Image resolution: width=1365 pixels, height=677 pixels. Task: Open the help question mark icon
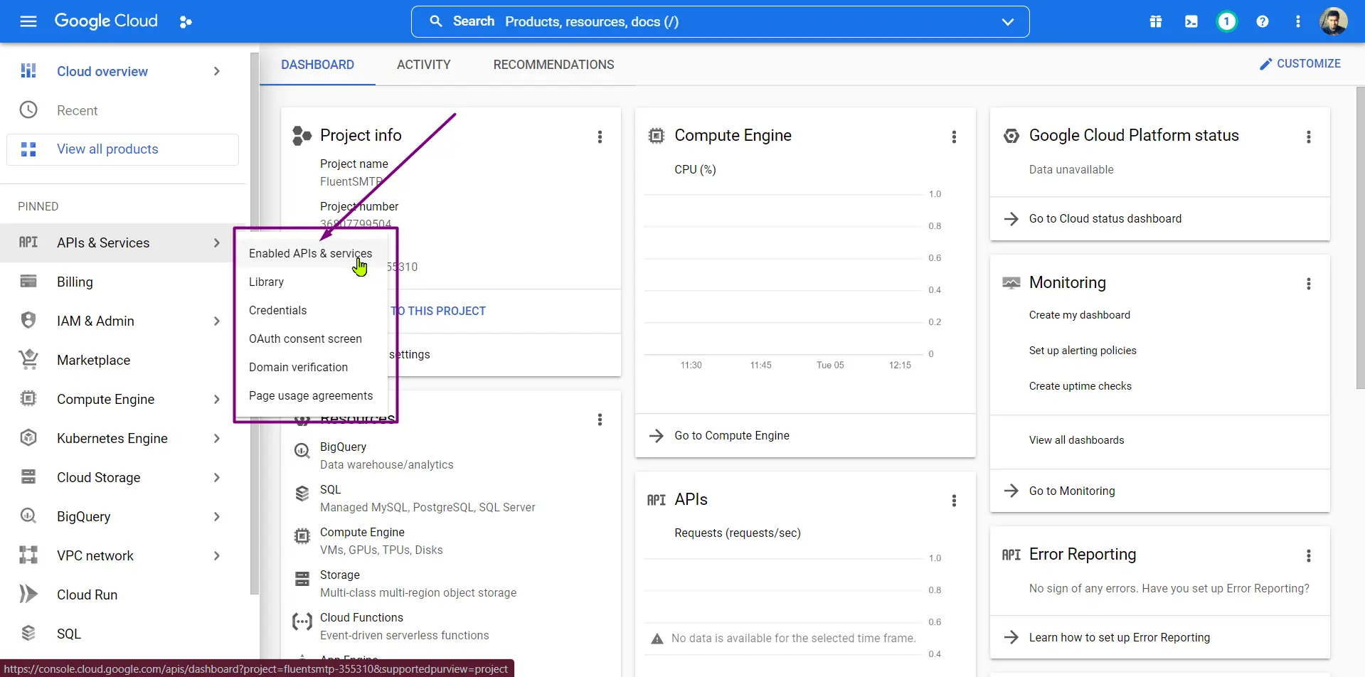pos(1262,22)
